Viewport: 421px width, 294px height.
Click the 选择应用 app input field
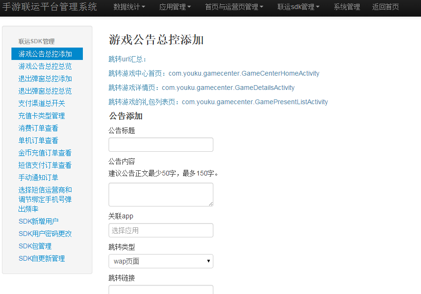[x=161, y=230]
